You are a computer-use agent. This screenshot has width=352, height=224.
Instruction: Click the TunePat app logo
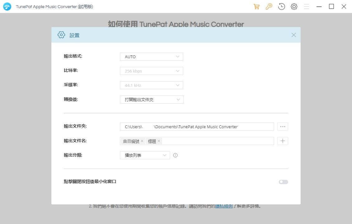pyautogui.click(x=7, y=7)
